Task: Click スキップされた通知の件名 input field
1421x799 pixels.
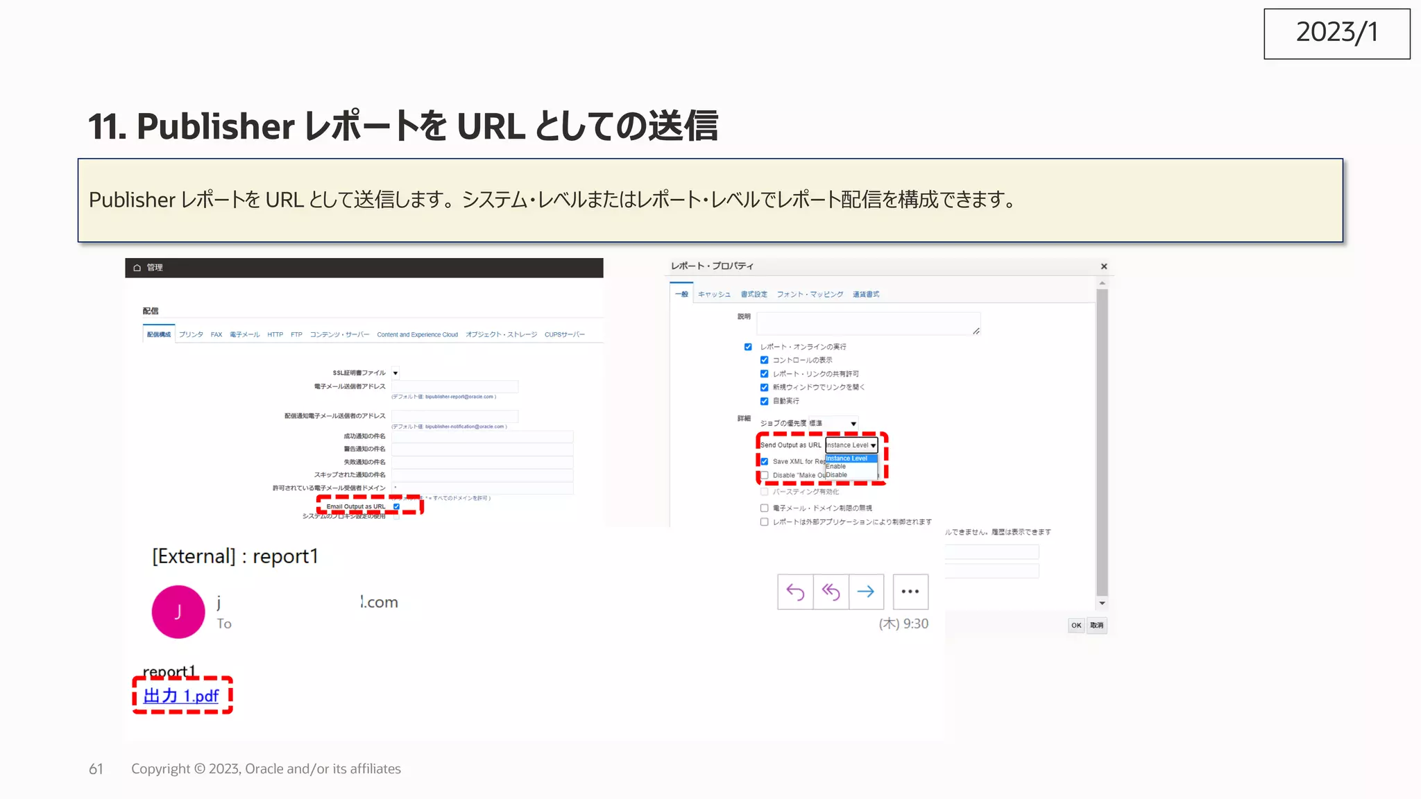Action: (x=482, y=475)
